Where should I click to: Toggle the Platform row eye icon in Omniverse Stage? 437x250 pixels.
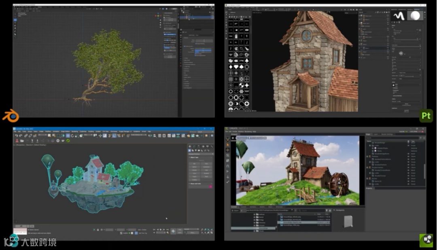(408, 157)
